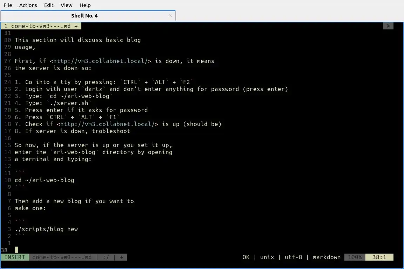Click the word 'usage,' on the second line
Image resolution: width=404 pixels, height=269 pixels.
pyautogui.click(x=25, y=47)
